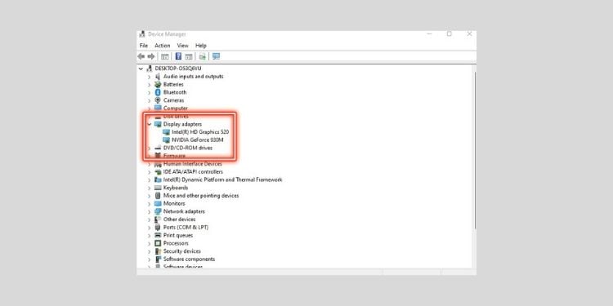Toggle the console tree toolbar icon
The width and height of the screenshot is (613, 306).
[165, 56]
